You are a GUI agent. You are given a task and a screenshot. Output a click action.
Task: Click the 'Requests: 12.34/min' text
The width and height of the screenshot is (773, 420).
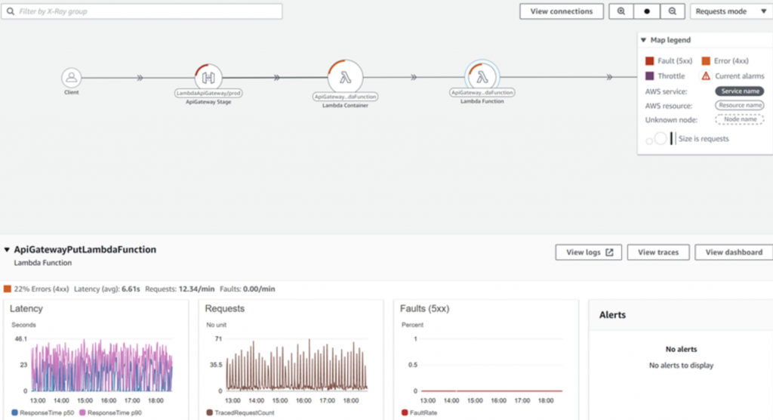(x=180, y=289)
